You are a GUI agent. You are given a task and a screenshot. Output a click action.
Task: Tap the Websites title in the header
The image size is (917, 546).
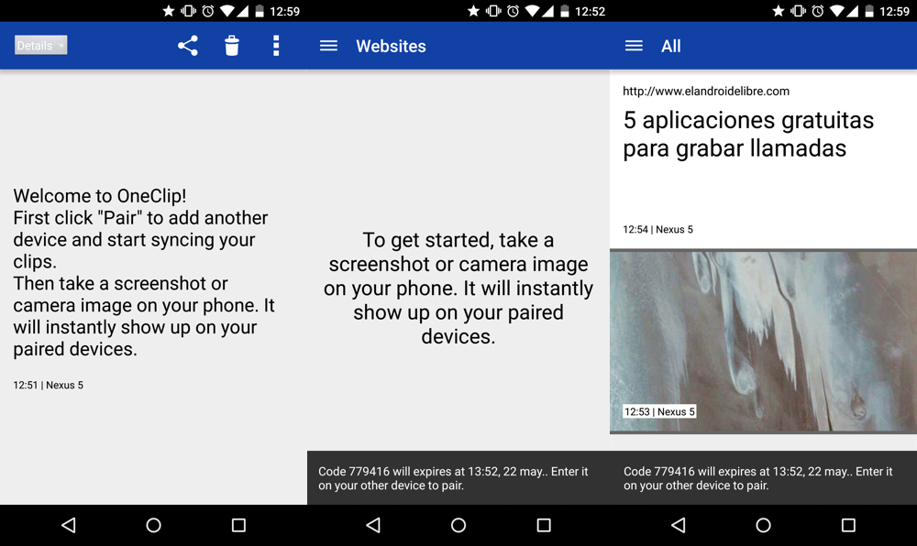coord(391,46)
